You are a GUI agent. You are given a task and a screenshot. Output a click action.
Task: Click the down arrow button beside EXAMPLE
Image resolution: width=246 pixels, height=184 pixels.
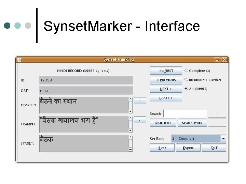tap(140, 120)
